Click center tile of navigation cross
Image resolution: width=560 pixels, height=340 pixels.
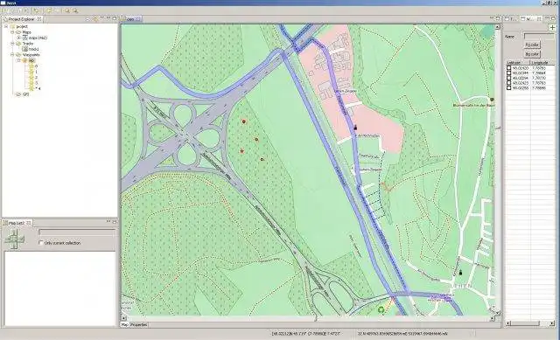(15, 239)
